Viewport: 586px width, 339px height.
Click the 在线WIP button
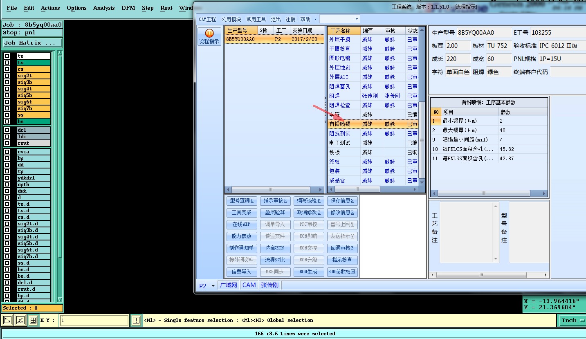click(242, 225)
